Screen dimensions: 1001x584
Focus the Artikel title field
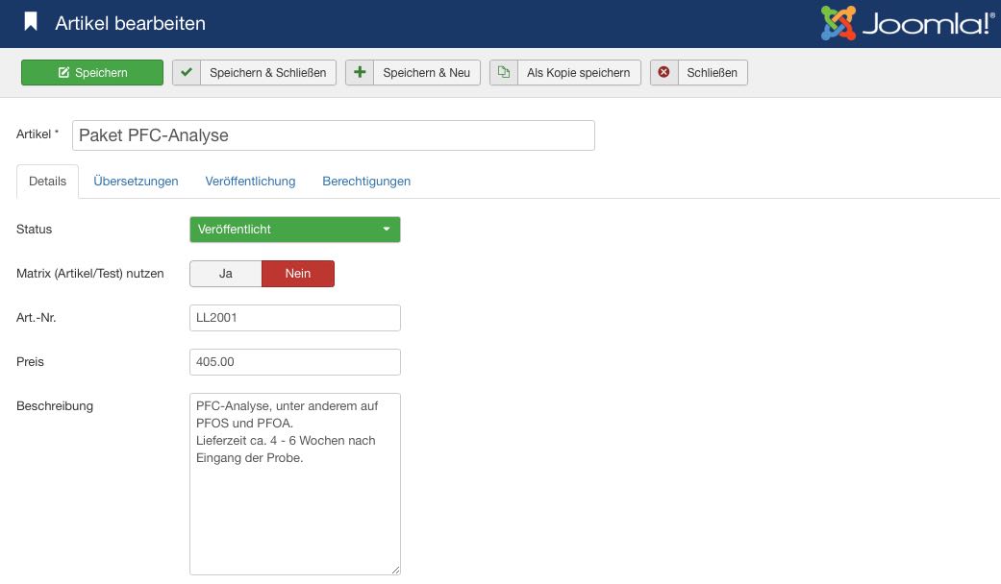click(x=333, y=135)
